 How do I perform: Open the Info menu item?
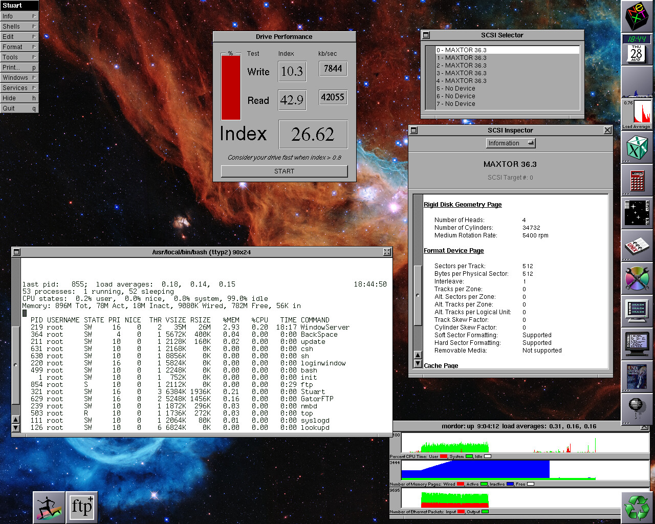pyautogui.click(x=19, y=16)
